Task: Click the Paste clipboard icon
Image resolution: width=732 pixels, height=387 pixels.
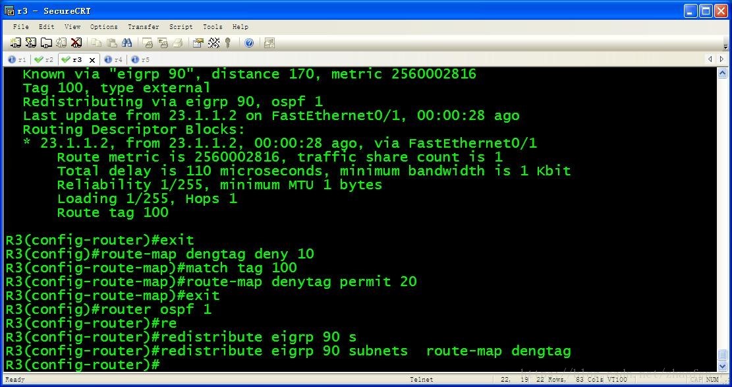Action: pos(111,43)
